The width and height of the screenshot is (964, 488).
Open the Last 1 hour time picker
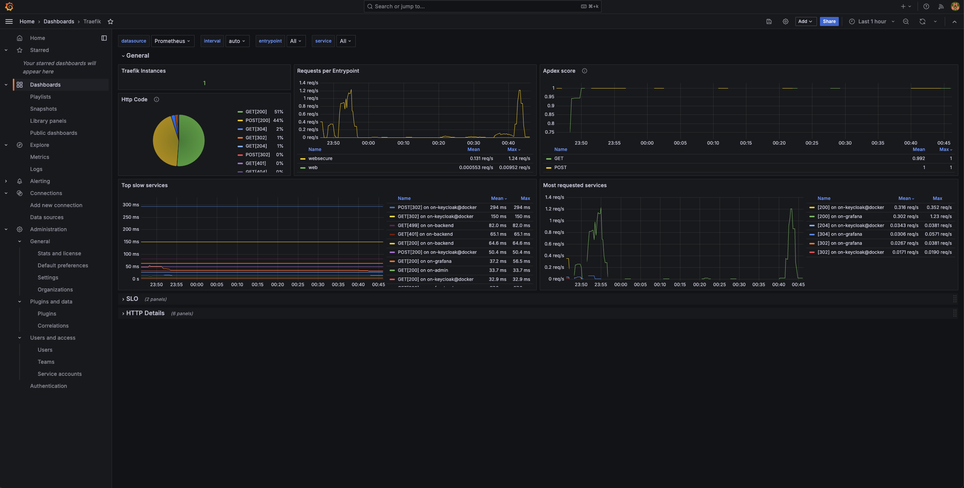coord(872,21)
